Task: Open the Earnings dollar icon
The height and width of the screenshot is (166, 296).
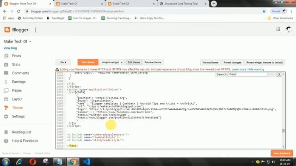Action: tap(6, 82)
